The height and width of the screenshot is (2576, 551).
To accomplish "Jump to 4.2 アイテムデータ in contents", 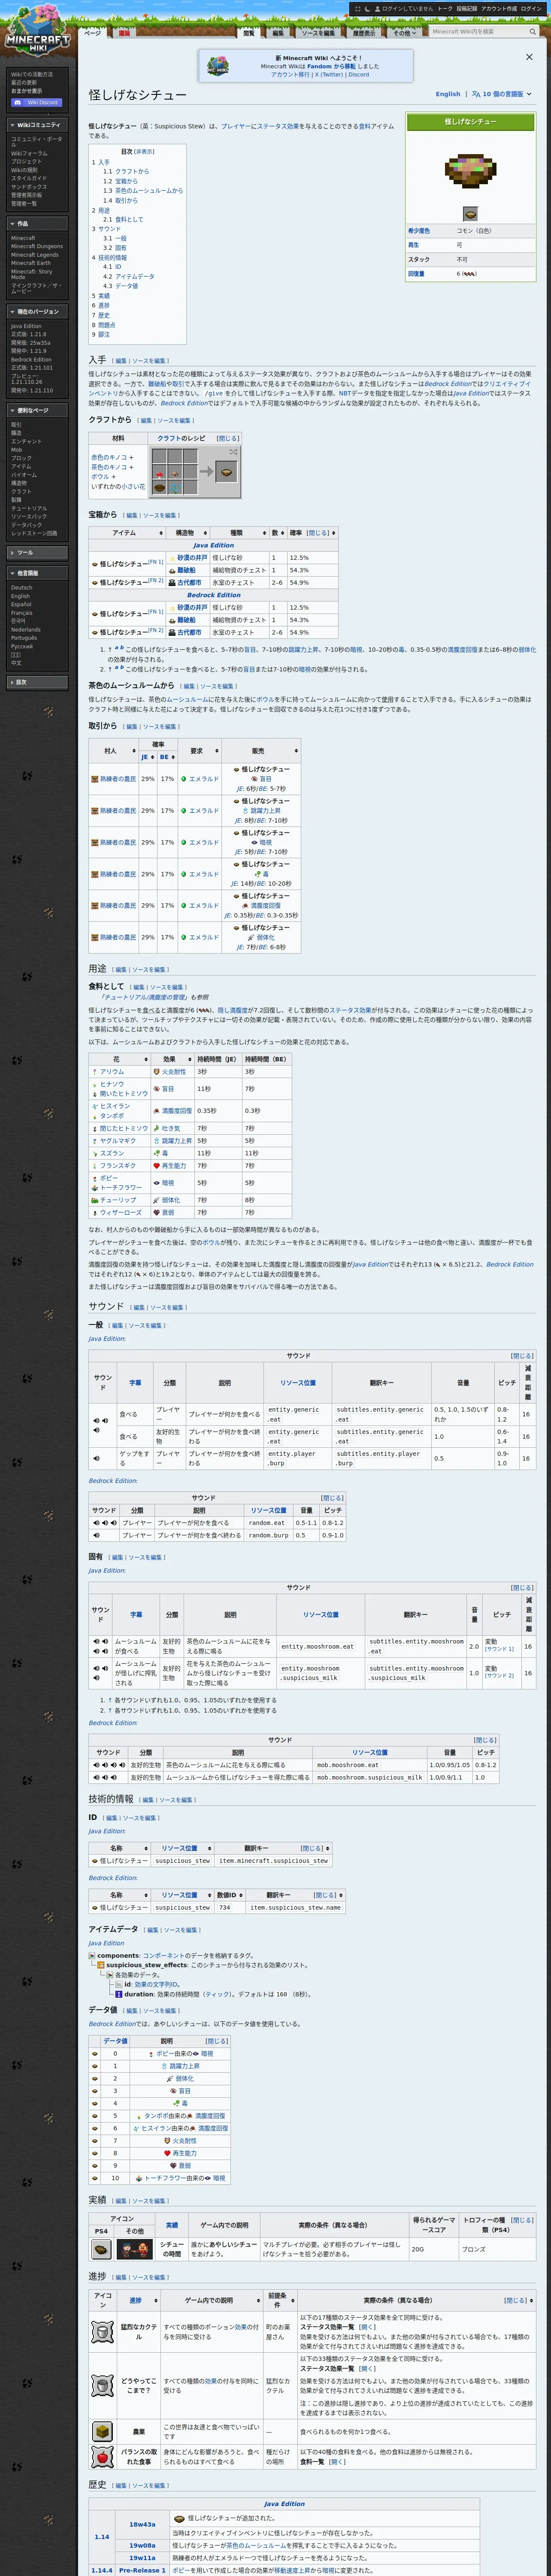I will [129, 276].
